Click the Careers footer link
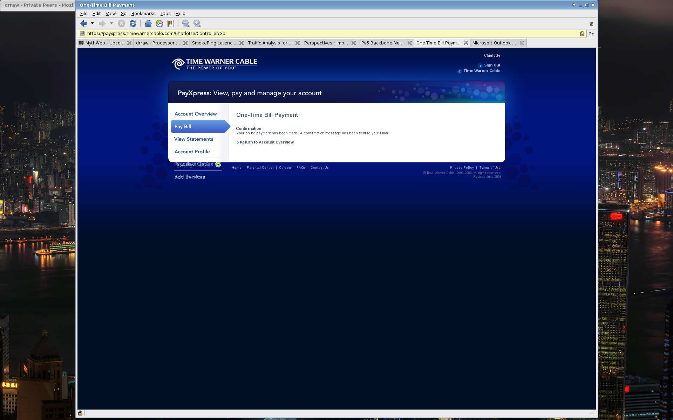 [285, 168]
